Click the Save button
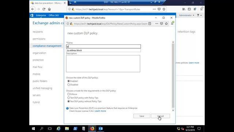This screenshot has height=132, width=234. point(141,116)
